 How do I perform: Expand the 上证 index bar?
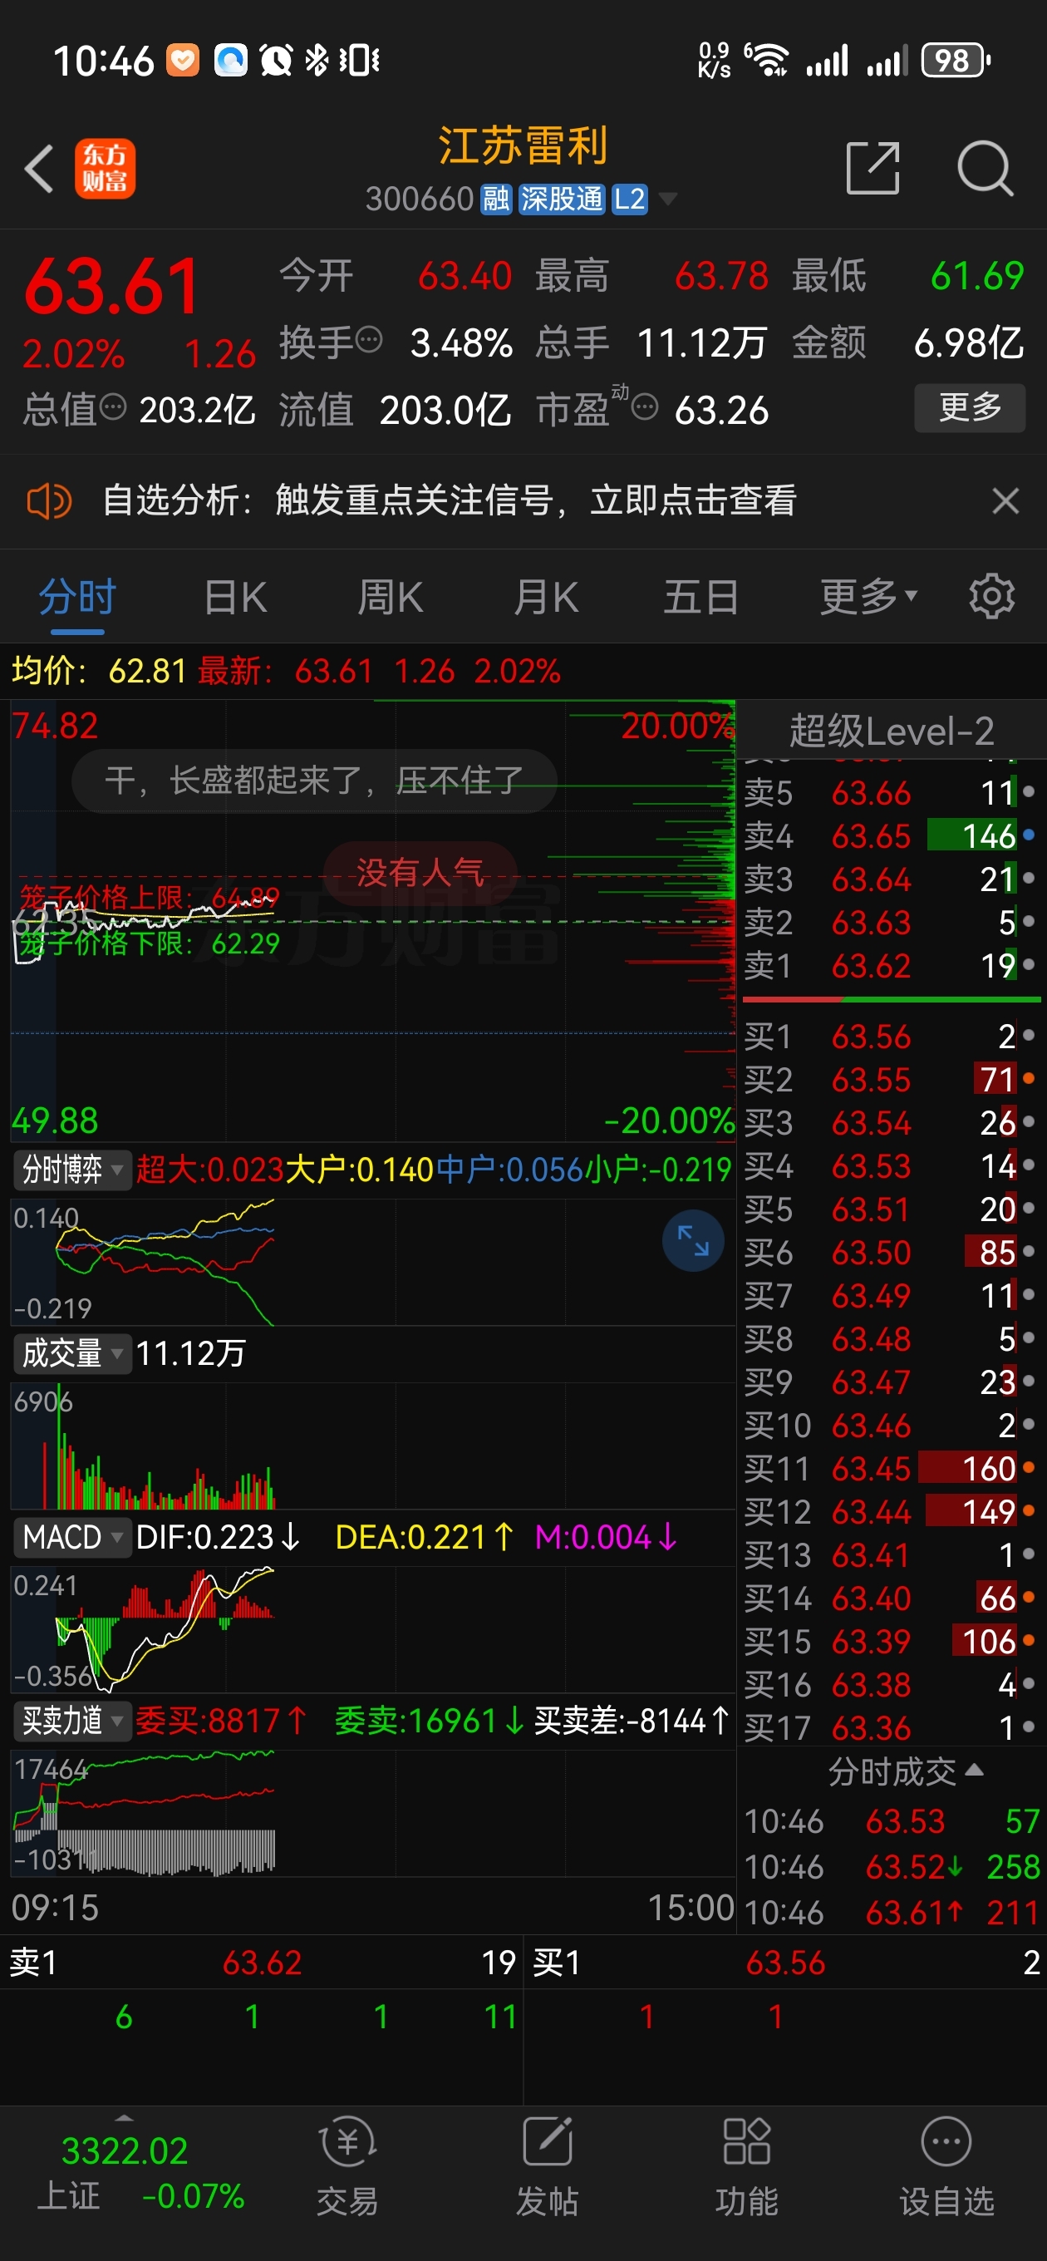point(124,2118)
